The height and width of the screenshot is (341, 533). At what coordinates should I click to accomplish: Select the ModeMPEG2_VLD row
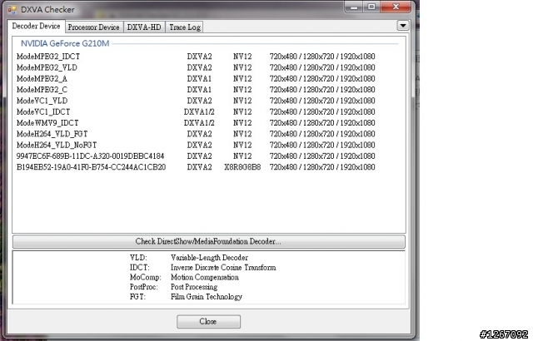(x=196, y=67)
